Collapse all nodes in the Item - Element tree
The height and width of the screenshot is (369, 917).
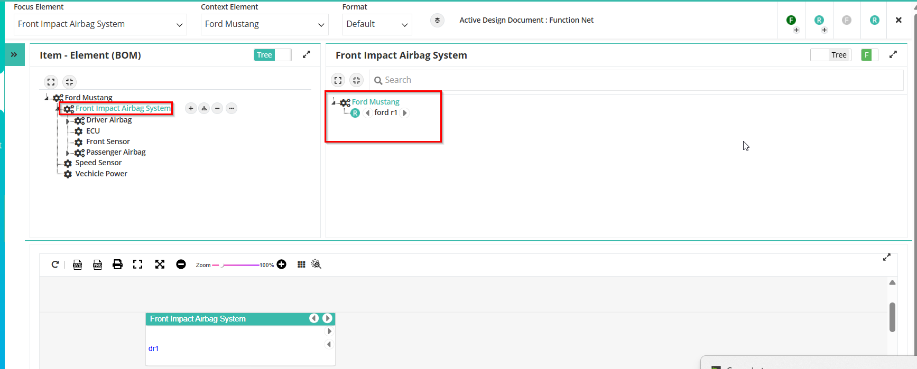point(69,82)
